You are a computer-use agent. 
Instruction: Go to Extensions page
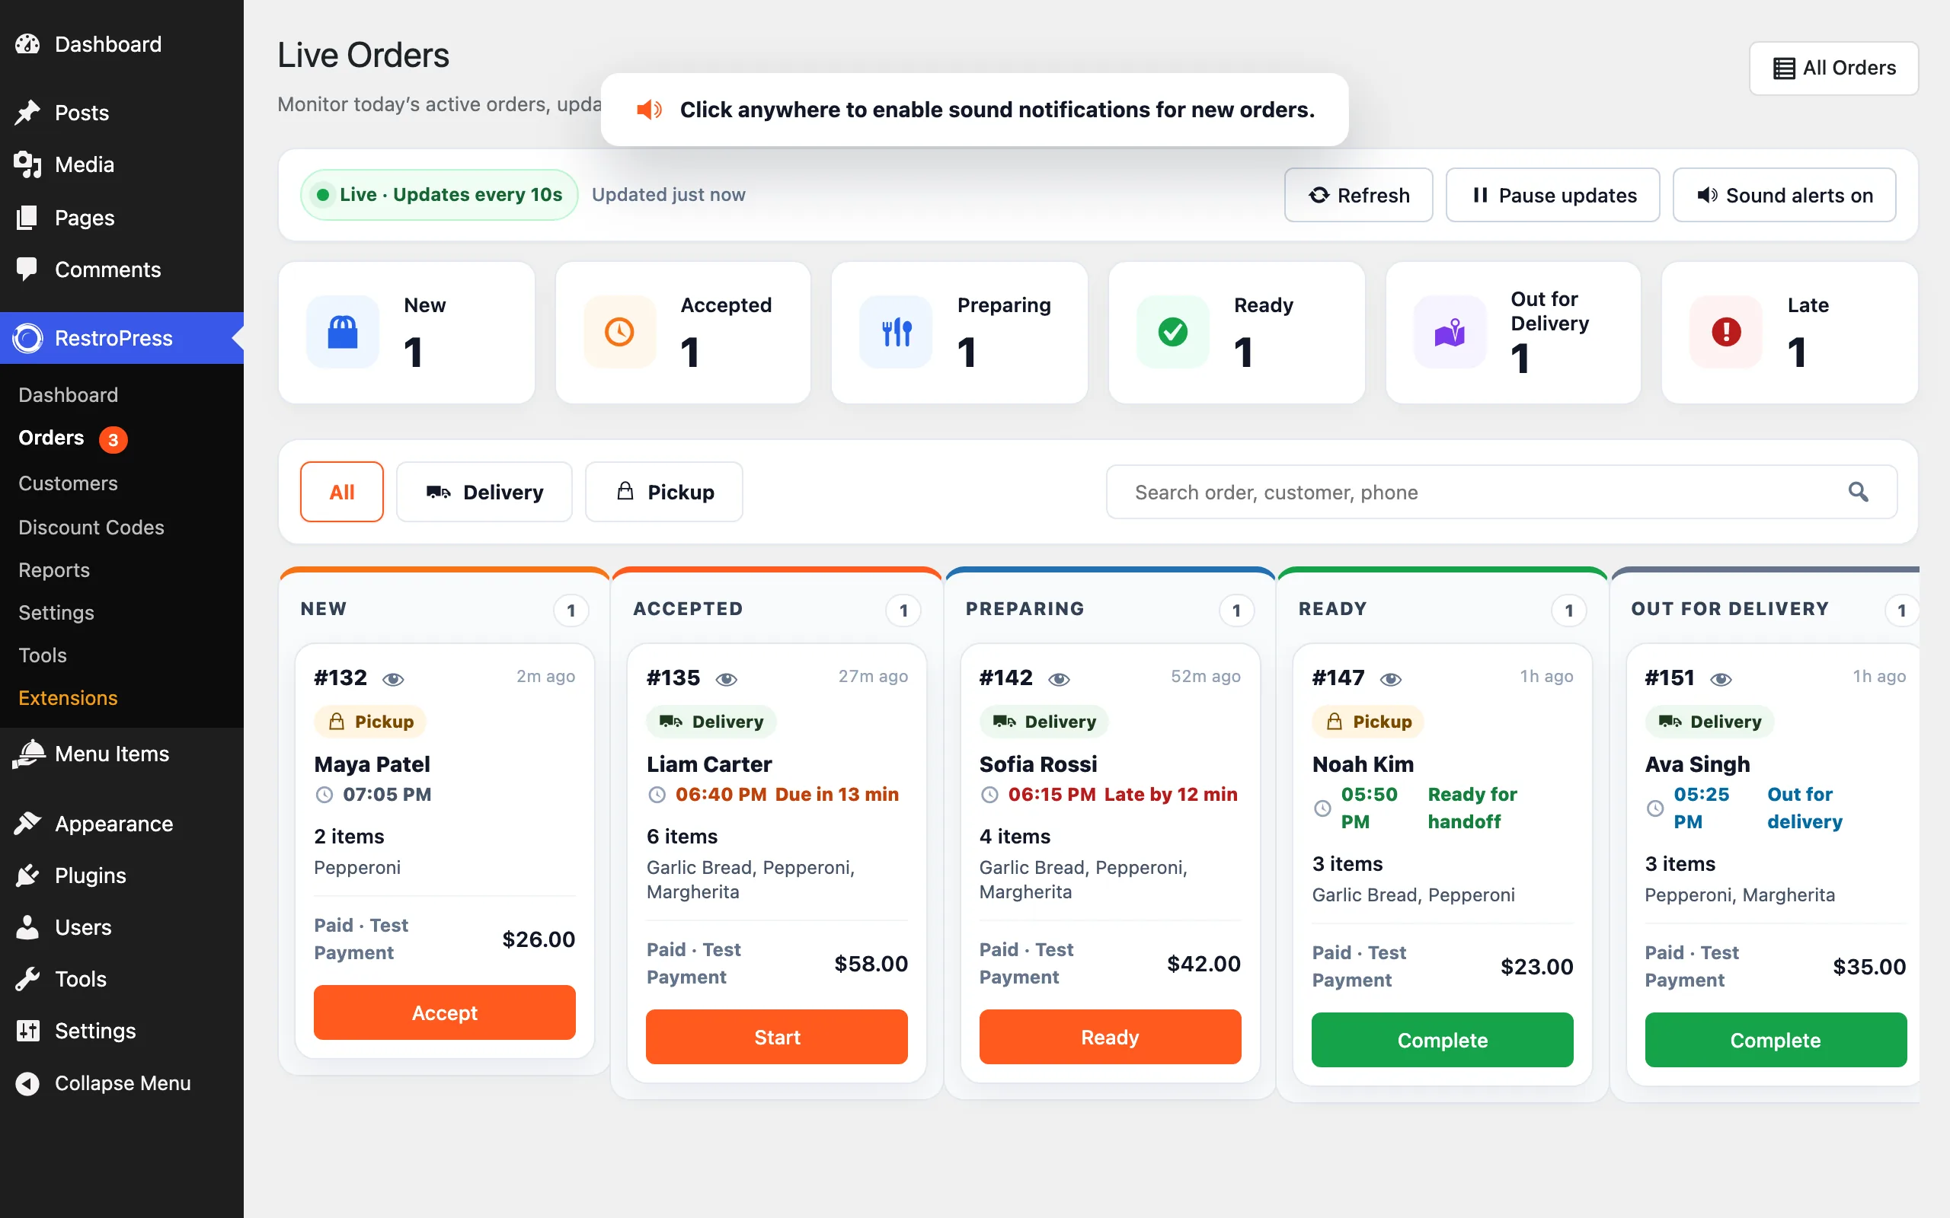pos(68,697)
